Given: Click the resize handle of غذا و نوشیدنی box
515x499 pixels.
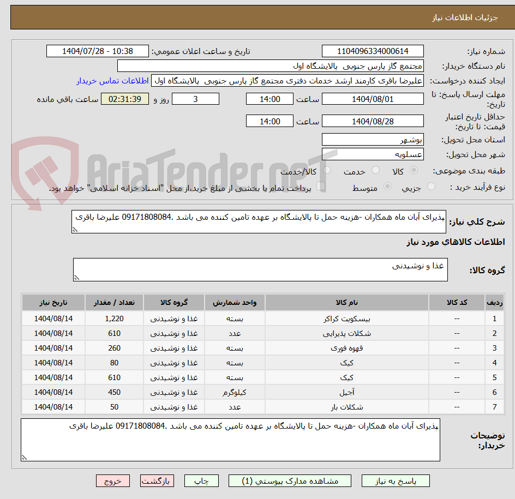Looking at the screenshot, I should coord(77,277).
